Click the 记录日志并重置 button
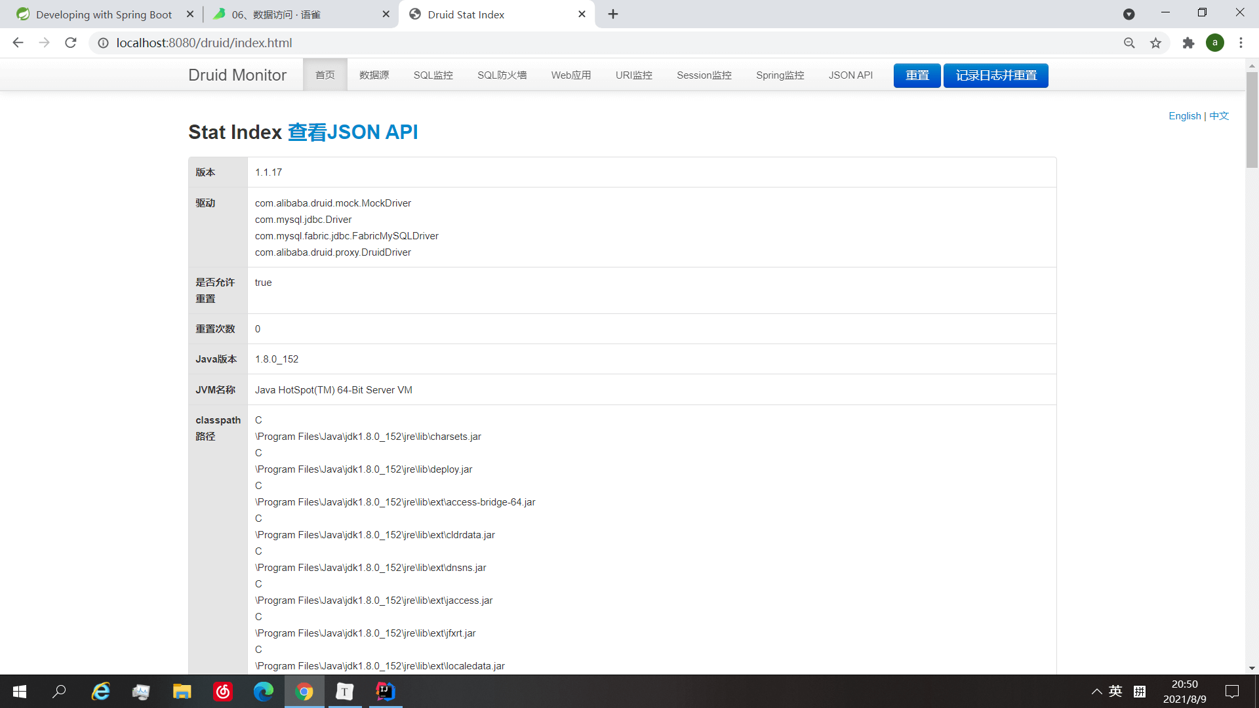This screenshot has width=1259, height=708. (x=995, y=75)
